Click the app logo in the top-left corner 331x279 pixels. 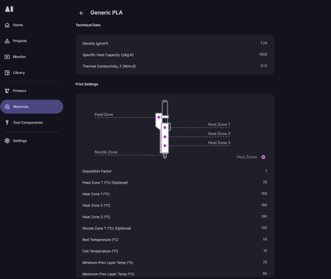(x=9, y=9)
